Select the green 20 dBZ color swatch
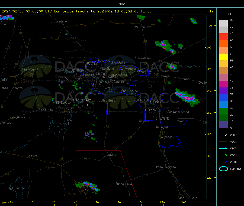This screenshot has width=244, height=206. [x=223, y=111]
